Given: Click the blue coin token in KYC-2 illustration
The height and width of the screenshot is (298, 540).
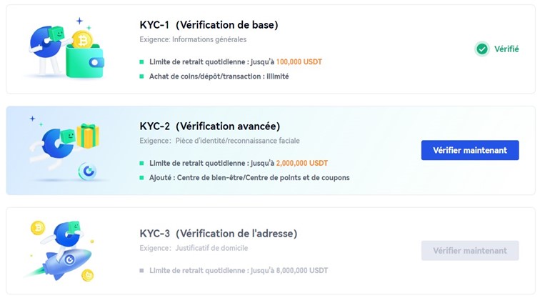Looking at the screenshot, I should coord(88,172).
